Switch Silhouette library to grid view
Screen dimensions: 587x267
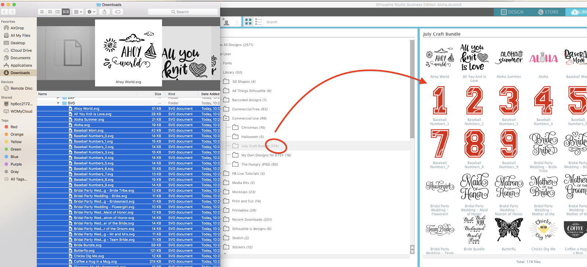click(248, 22)
